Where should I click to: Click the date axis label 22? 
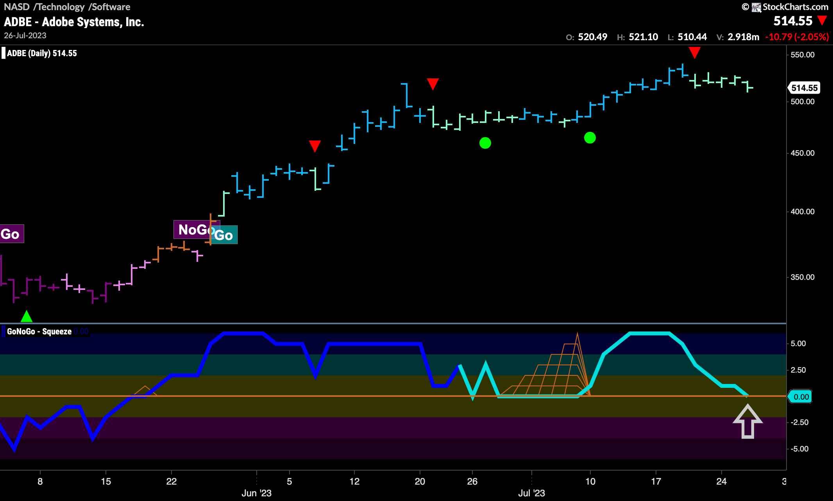[x=172, y=481]
